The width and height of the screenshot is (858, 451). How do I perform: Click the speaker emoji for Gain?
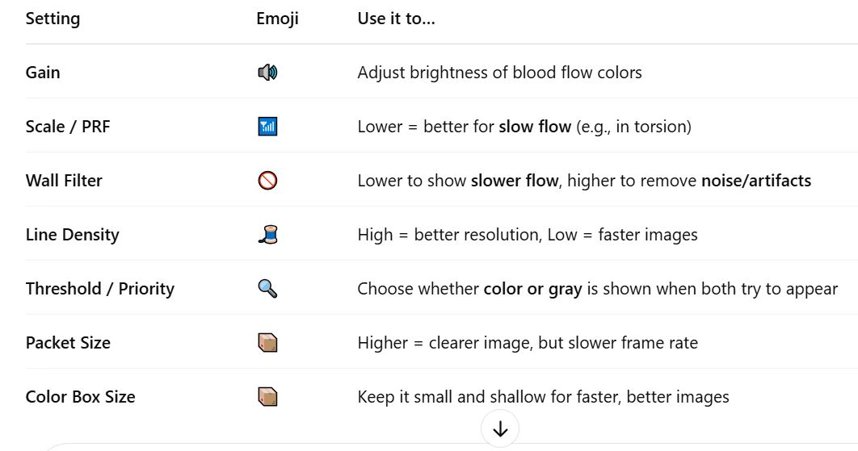tap(267, 72)
